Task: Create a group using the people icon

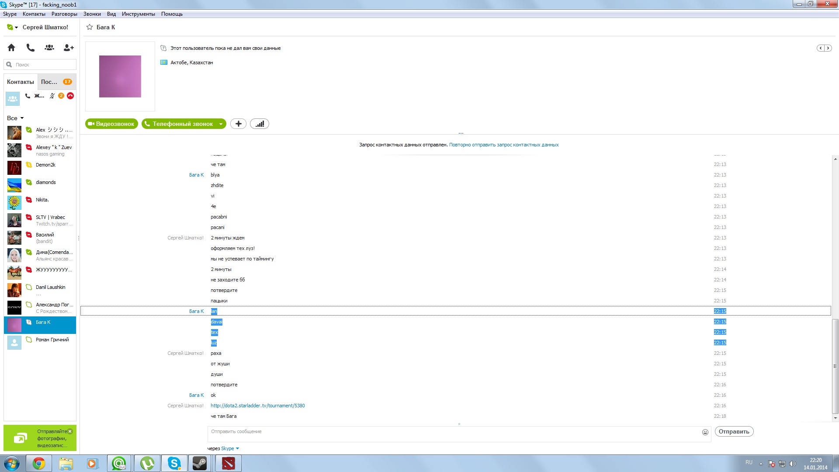Action: pyautogui.click(x=49, y=47)
